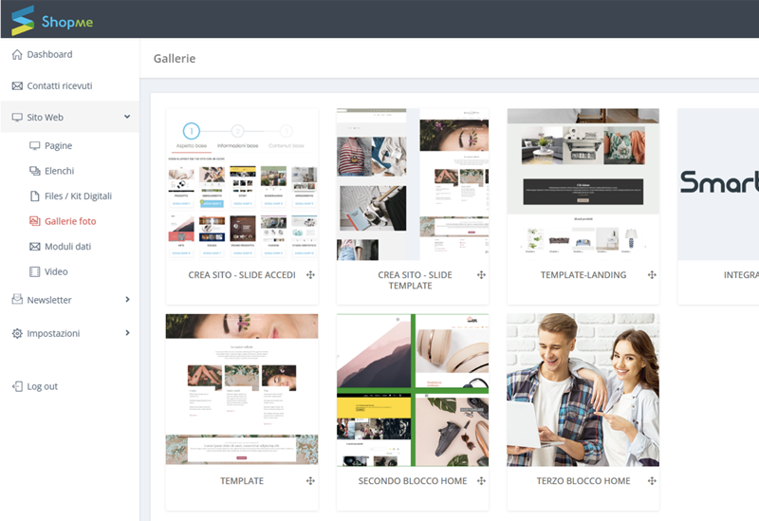The width and height of the screenshot is (759, 521).
Task: Expand the Newsletter submenu arrow
Action: pyautogui.click(x=127, y=299)
